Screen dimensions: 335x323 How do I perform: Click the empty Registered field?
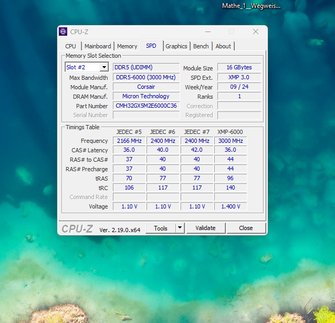click(x=239, y=115)
